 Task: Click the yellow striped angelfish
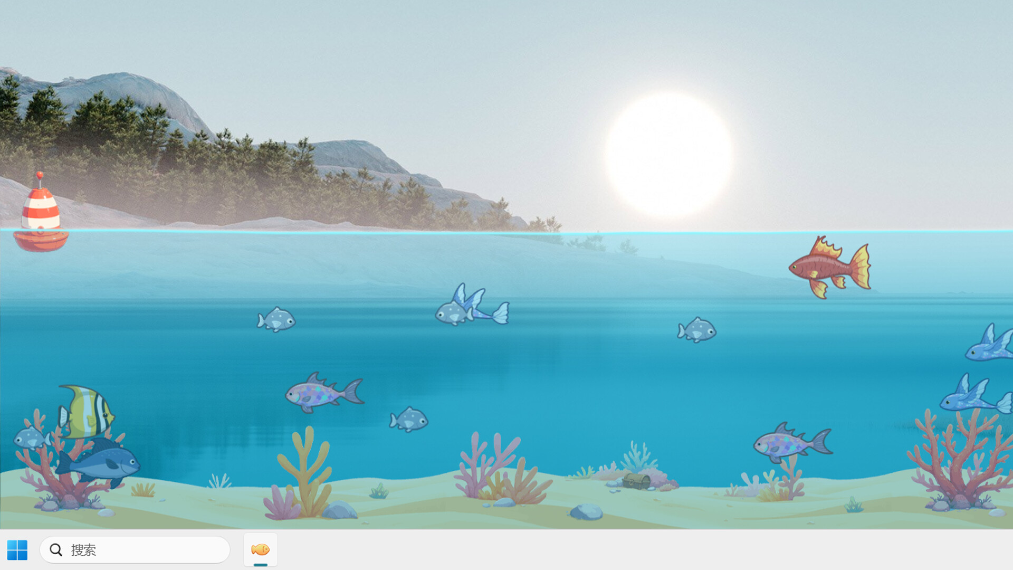(x=86, y=412)
